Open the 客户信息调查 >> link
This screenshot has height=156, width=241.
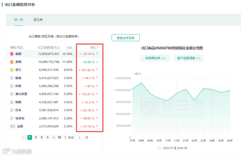[189, 58]
